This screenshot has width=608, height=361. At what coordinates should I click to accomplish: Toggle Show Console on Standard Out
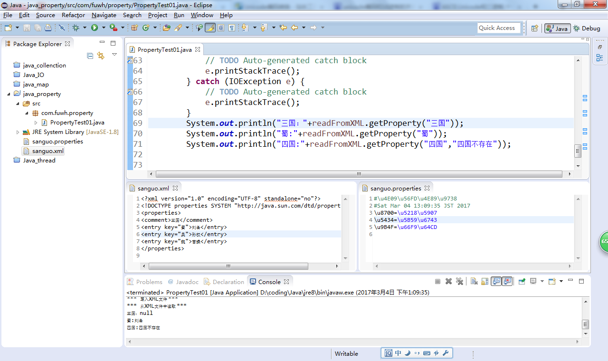point(496,281)
